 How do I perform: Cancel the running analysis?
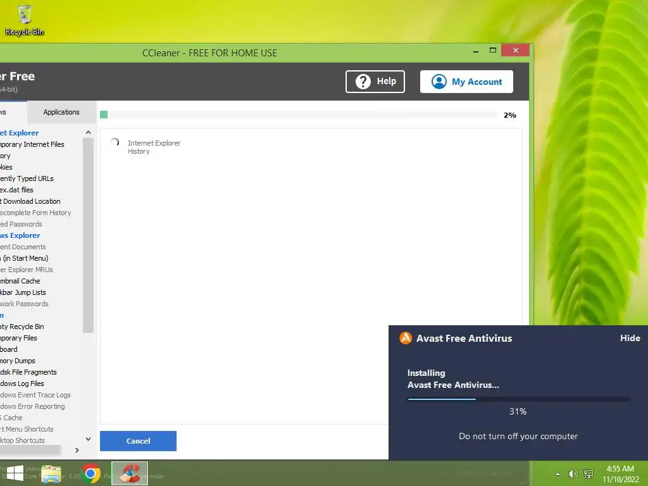coord(138,441)
